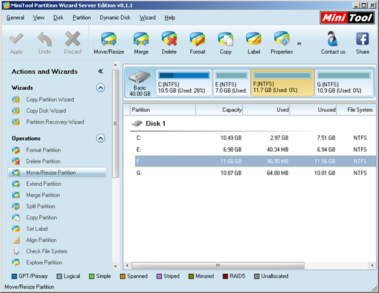Choose Delete Partition operation
Viewport: 379px width, 293px height.
click(43, 161)
